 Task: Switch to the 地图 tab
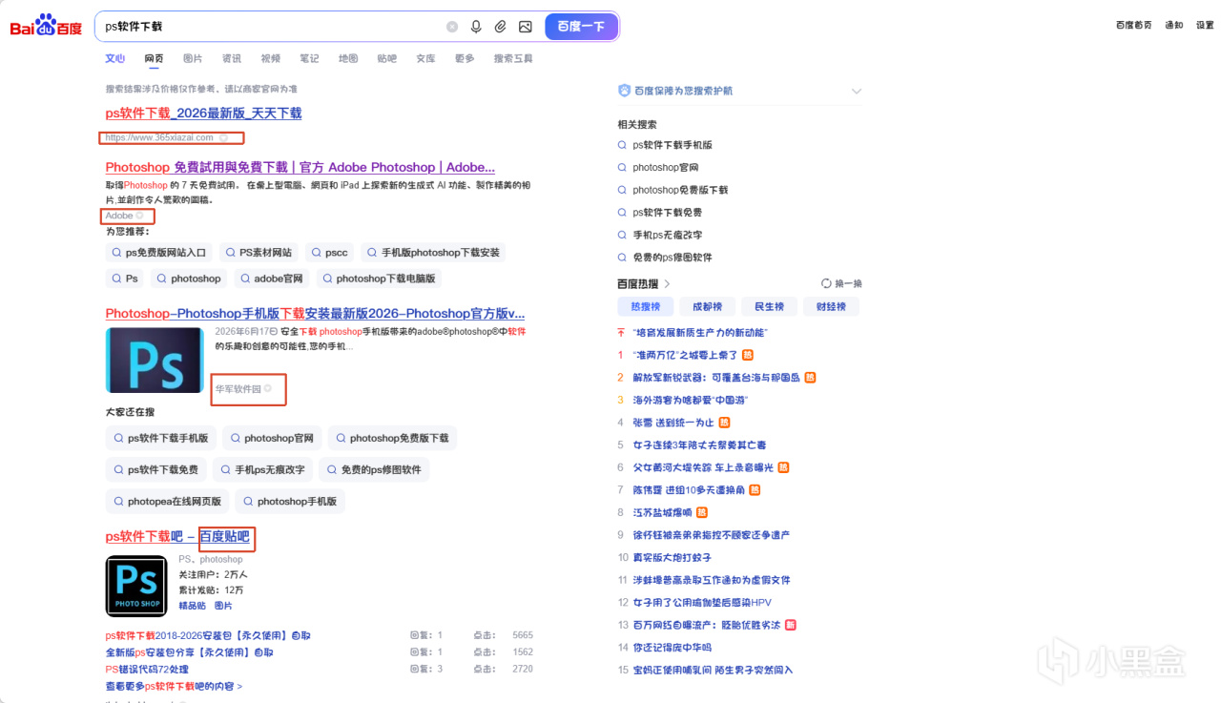[x=348, y=58]
